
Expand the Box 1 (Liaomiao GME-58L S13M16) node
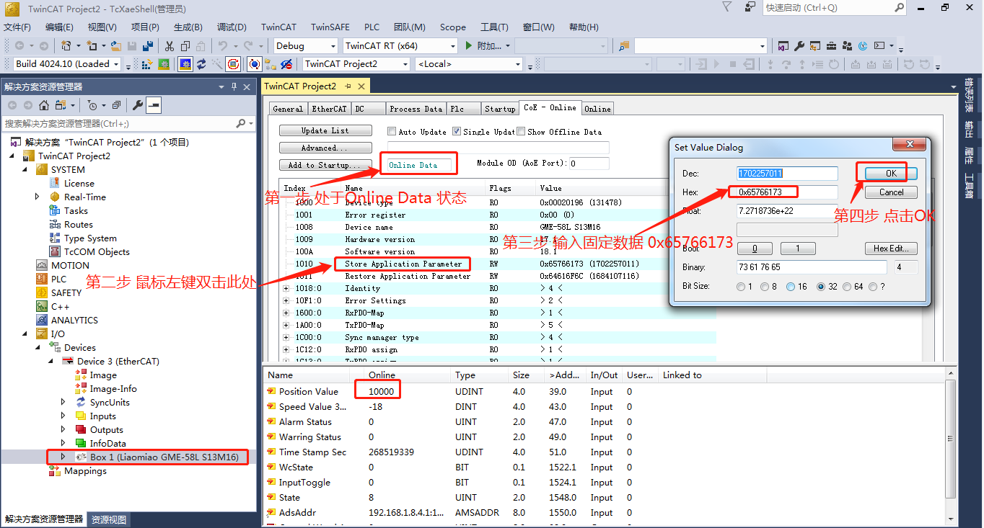click(63, 457)
